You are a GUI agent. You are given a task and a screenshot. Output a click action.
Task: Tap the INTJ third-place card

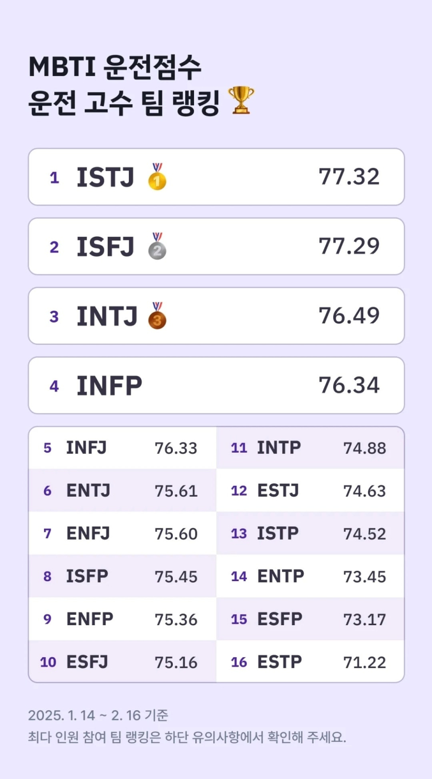(216, 316)
